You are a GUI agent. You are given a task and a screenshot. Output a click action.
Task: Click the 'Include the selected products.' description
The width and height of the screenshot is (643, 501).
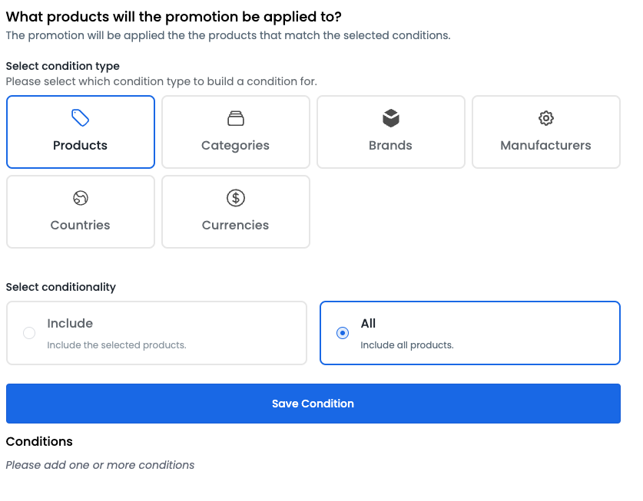(x=117, y=345)
